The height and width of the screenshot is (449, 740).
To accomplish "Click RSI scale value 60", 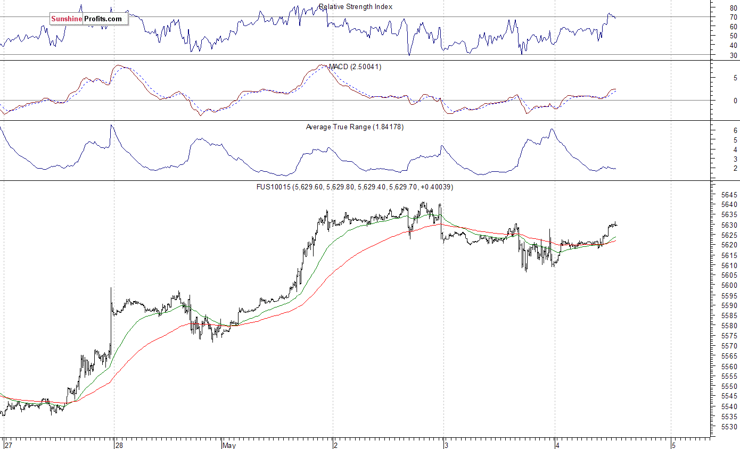I will coord(733,27).
